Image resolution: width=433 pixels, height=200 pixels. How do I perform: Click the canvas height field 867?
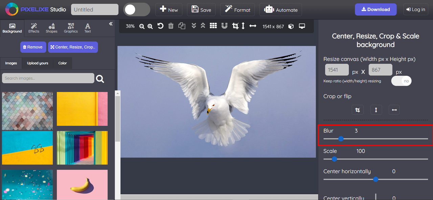(381, 70)
